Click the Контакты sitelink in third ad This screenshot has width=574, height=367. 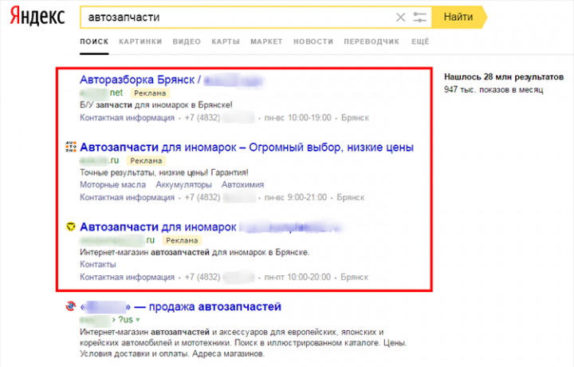tap(98, 264)
